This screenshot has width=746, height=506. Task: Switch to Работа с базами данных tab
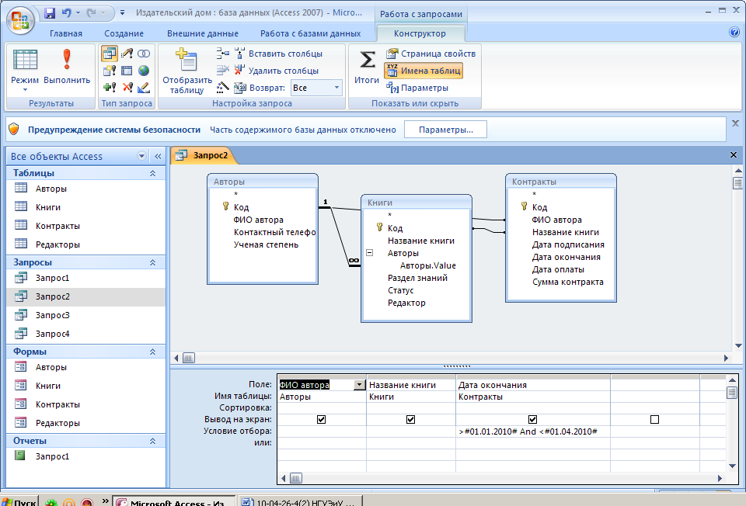[310, 33]
